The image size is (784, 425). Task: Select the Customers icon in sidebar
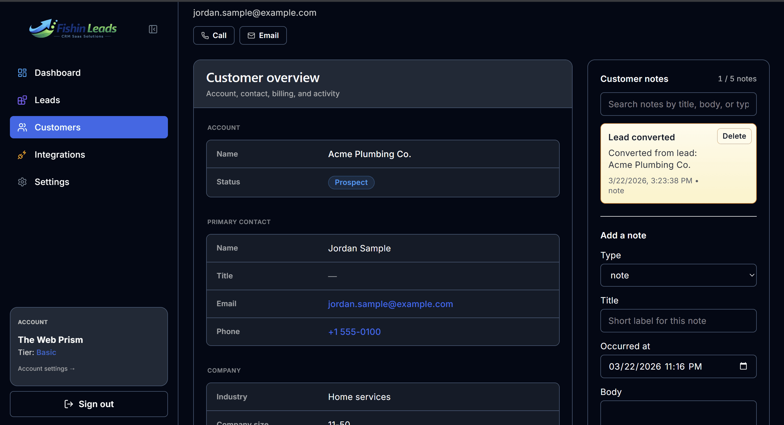click(22, 127)
